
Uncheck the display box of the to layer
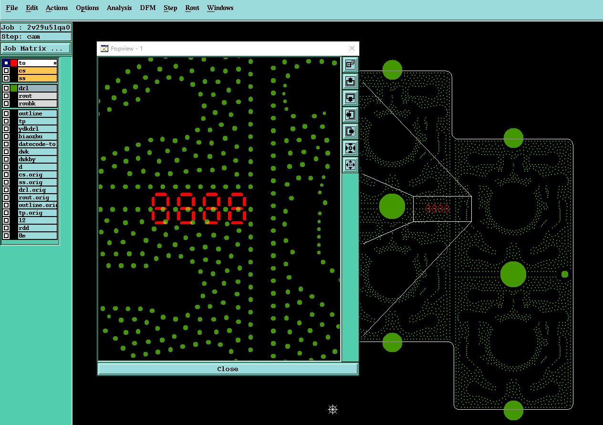pyautogui.click(x=6, y=63)
